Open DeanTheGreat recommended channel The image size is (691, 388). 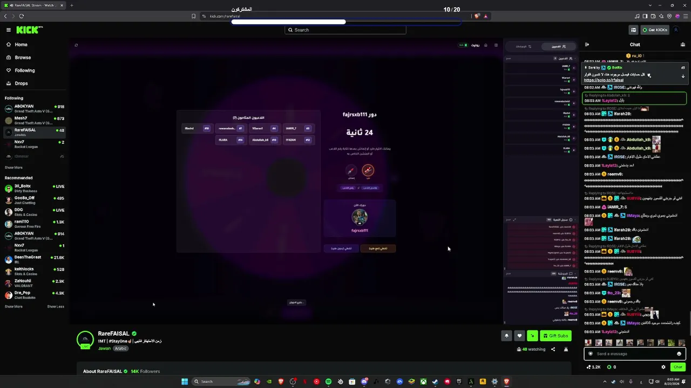click(x=34, y=259)
